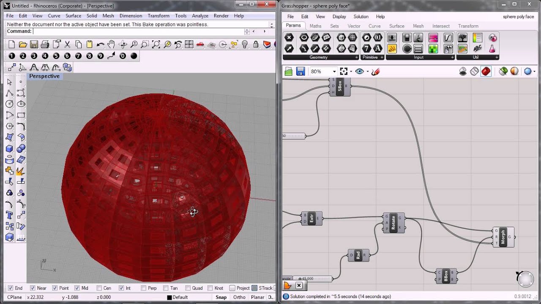Enable the Quad osnap checkbox

pyautogui.click(x=188, y=288)
